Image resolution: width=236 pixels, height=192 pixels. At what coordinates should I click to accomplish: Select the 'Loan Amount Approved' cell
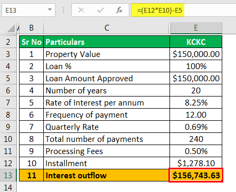pos(107,78)
